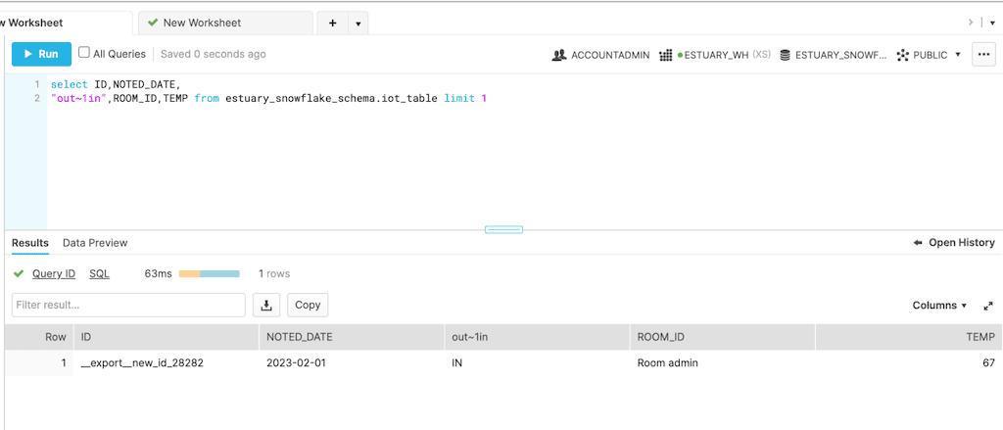Viewport: 1003px width, 430px height.
Task: Open the three-dot more options menu
Action: tap(983, 55)
